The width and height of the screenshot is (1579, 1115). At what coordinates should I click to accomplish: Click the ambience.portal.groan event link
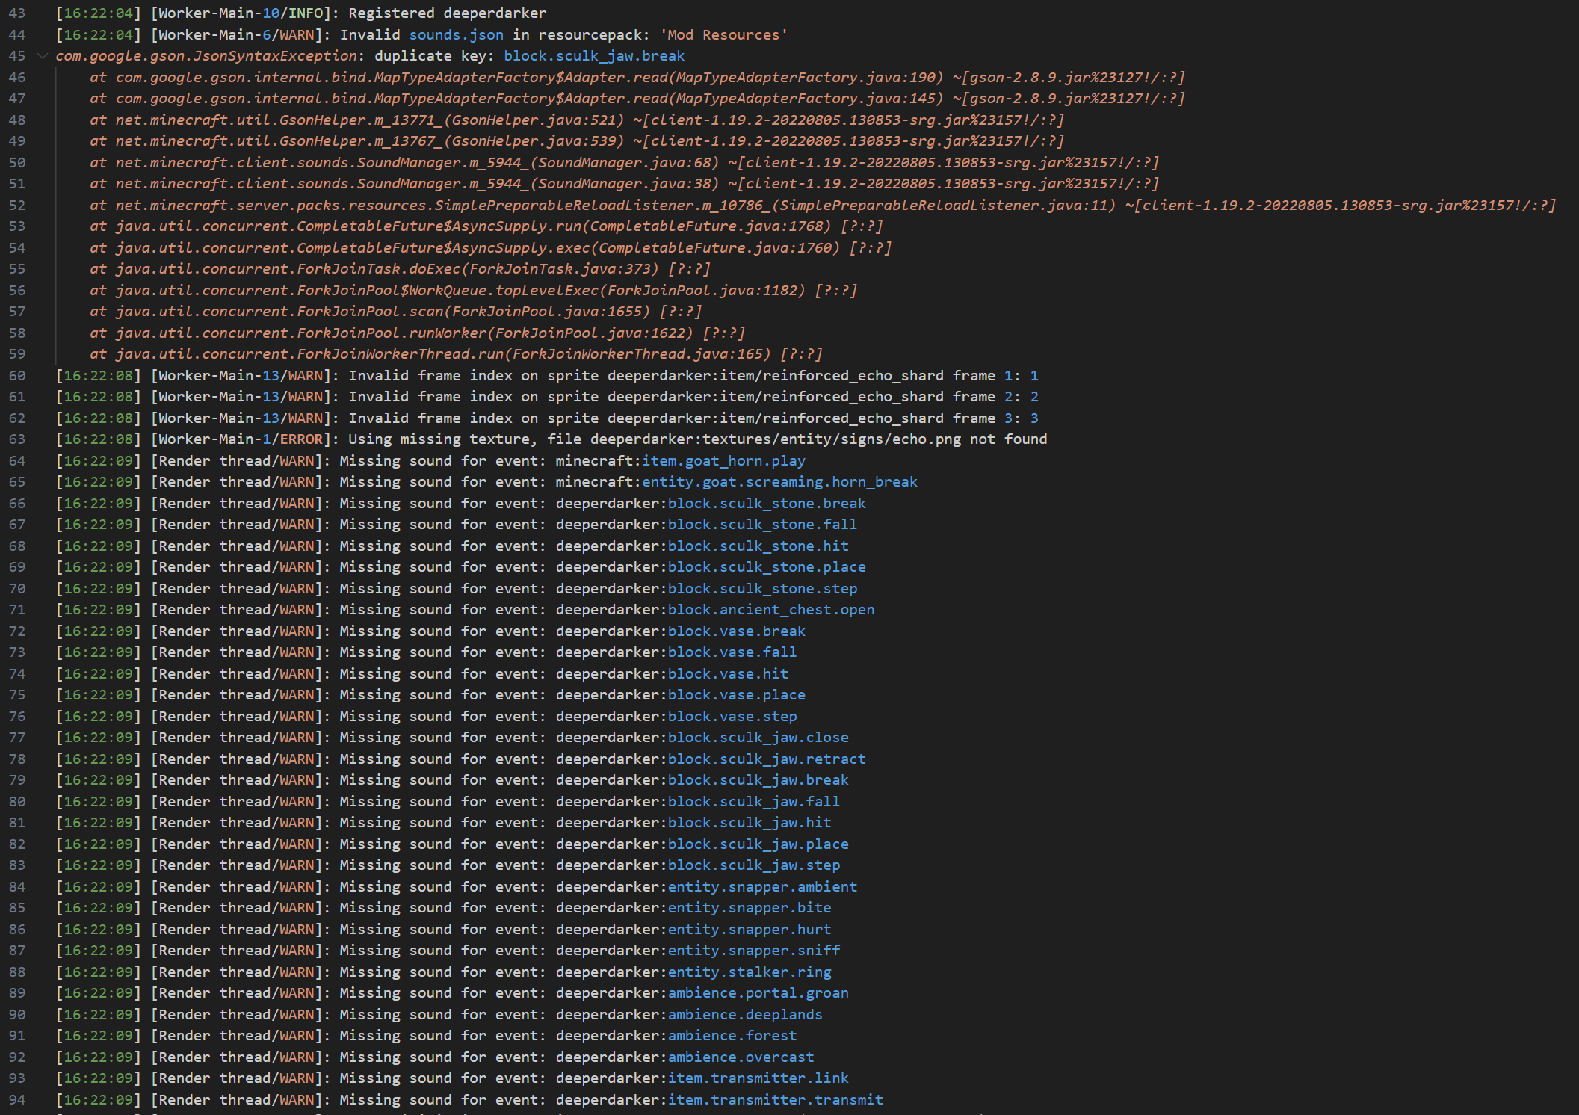[757, 993]
